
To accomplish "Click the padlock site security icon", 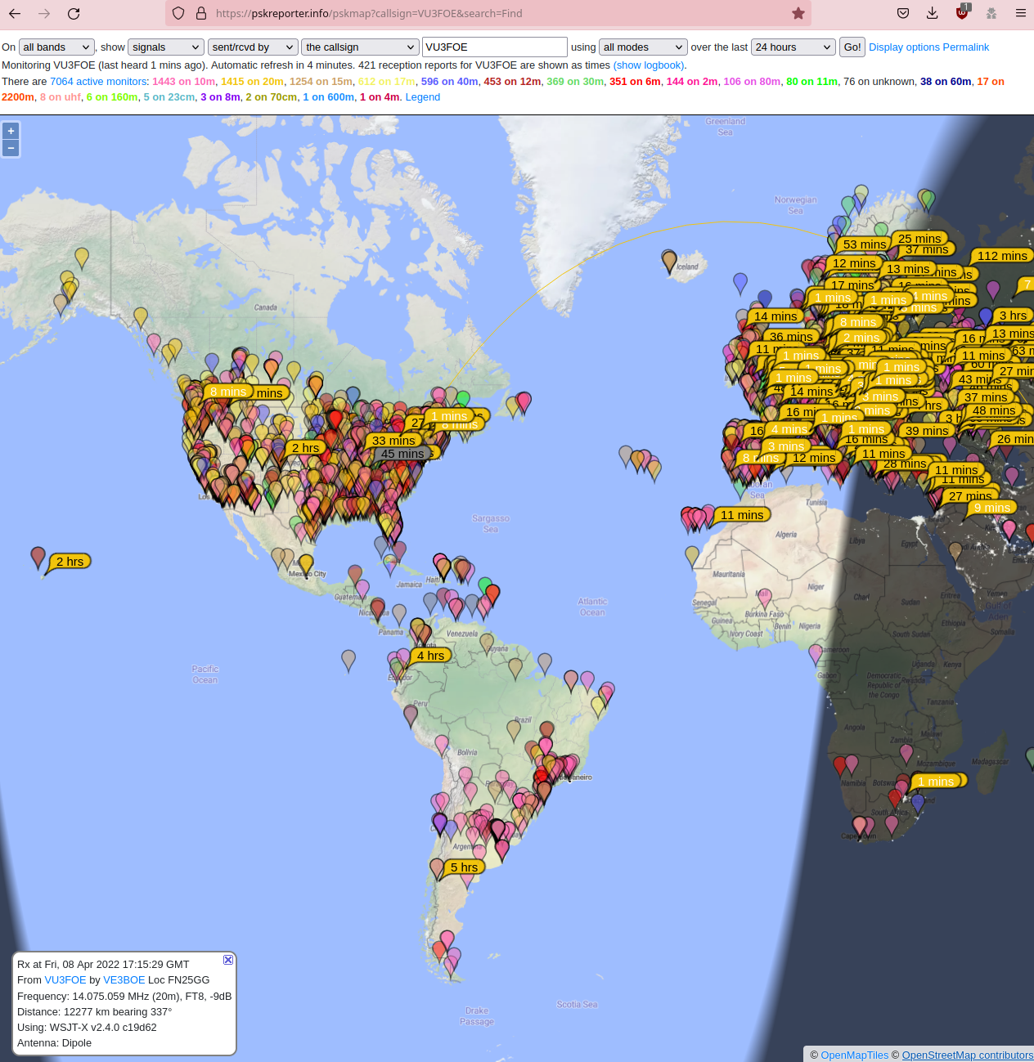I will coord(200,13).
